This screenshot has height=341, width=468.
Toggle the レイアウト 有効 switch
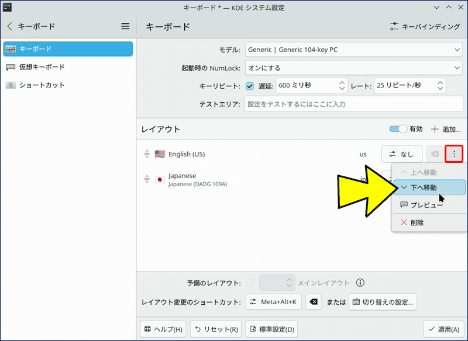pos(398,129)
